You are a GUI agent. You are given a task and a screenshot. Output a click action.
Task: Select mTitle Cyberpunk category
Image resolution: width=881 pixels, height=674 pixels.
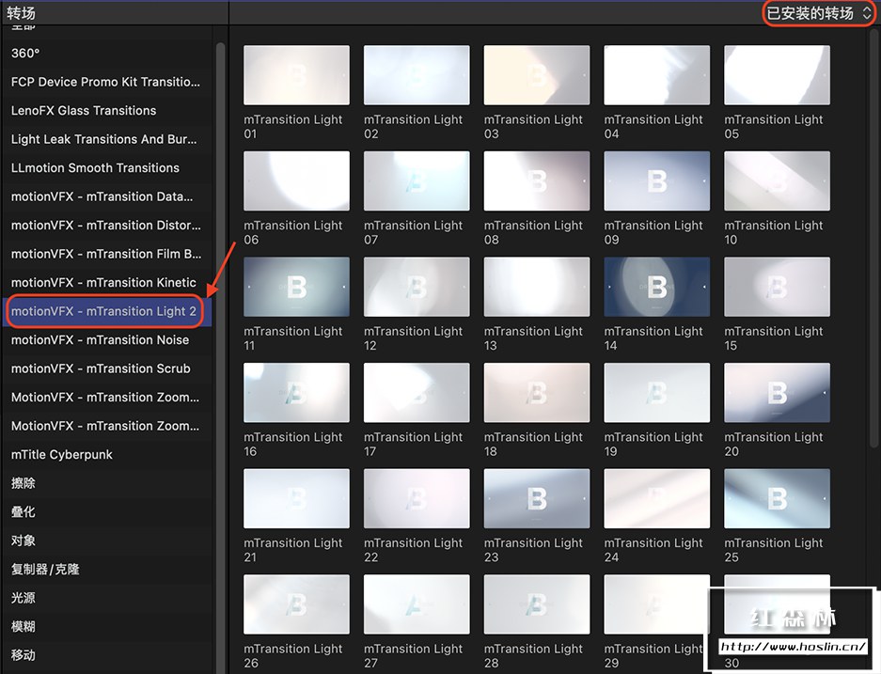107,454
